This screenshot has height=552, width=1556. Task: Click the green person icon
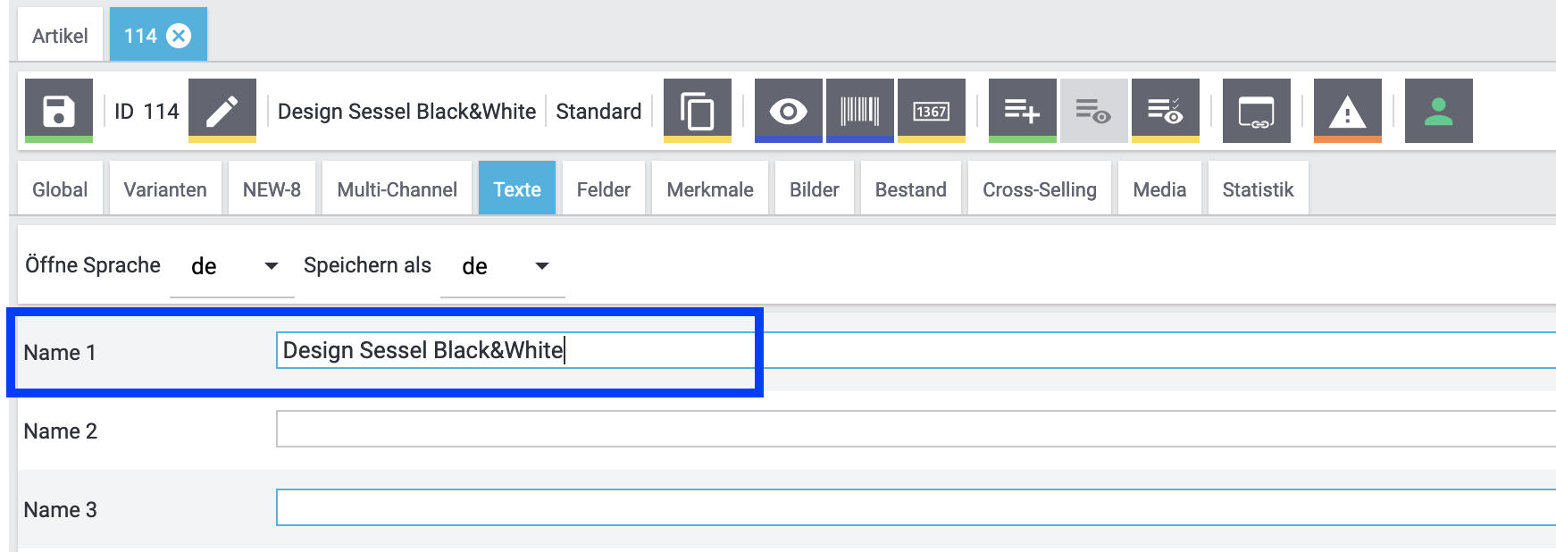[1439, 111]
